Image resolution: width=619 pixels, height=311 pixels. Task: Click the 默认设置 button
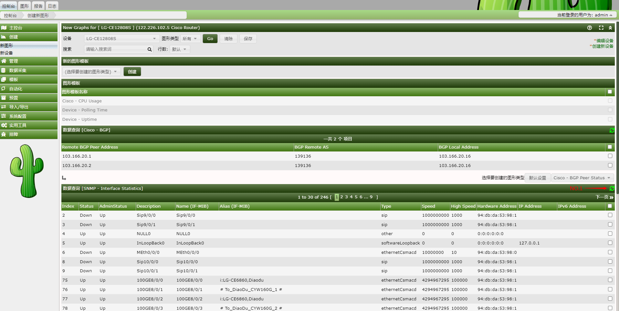click(538, 178)
